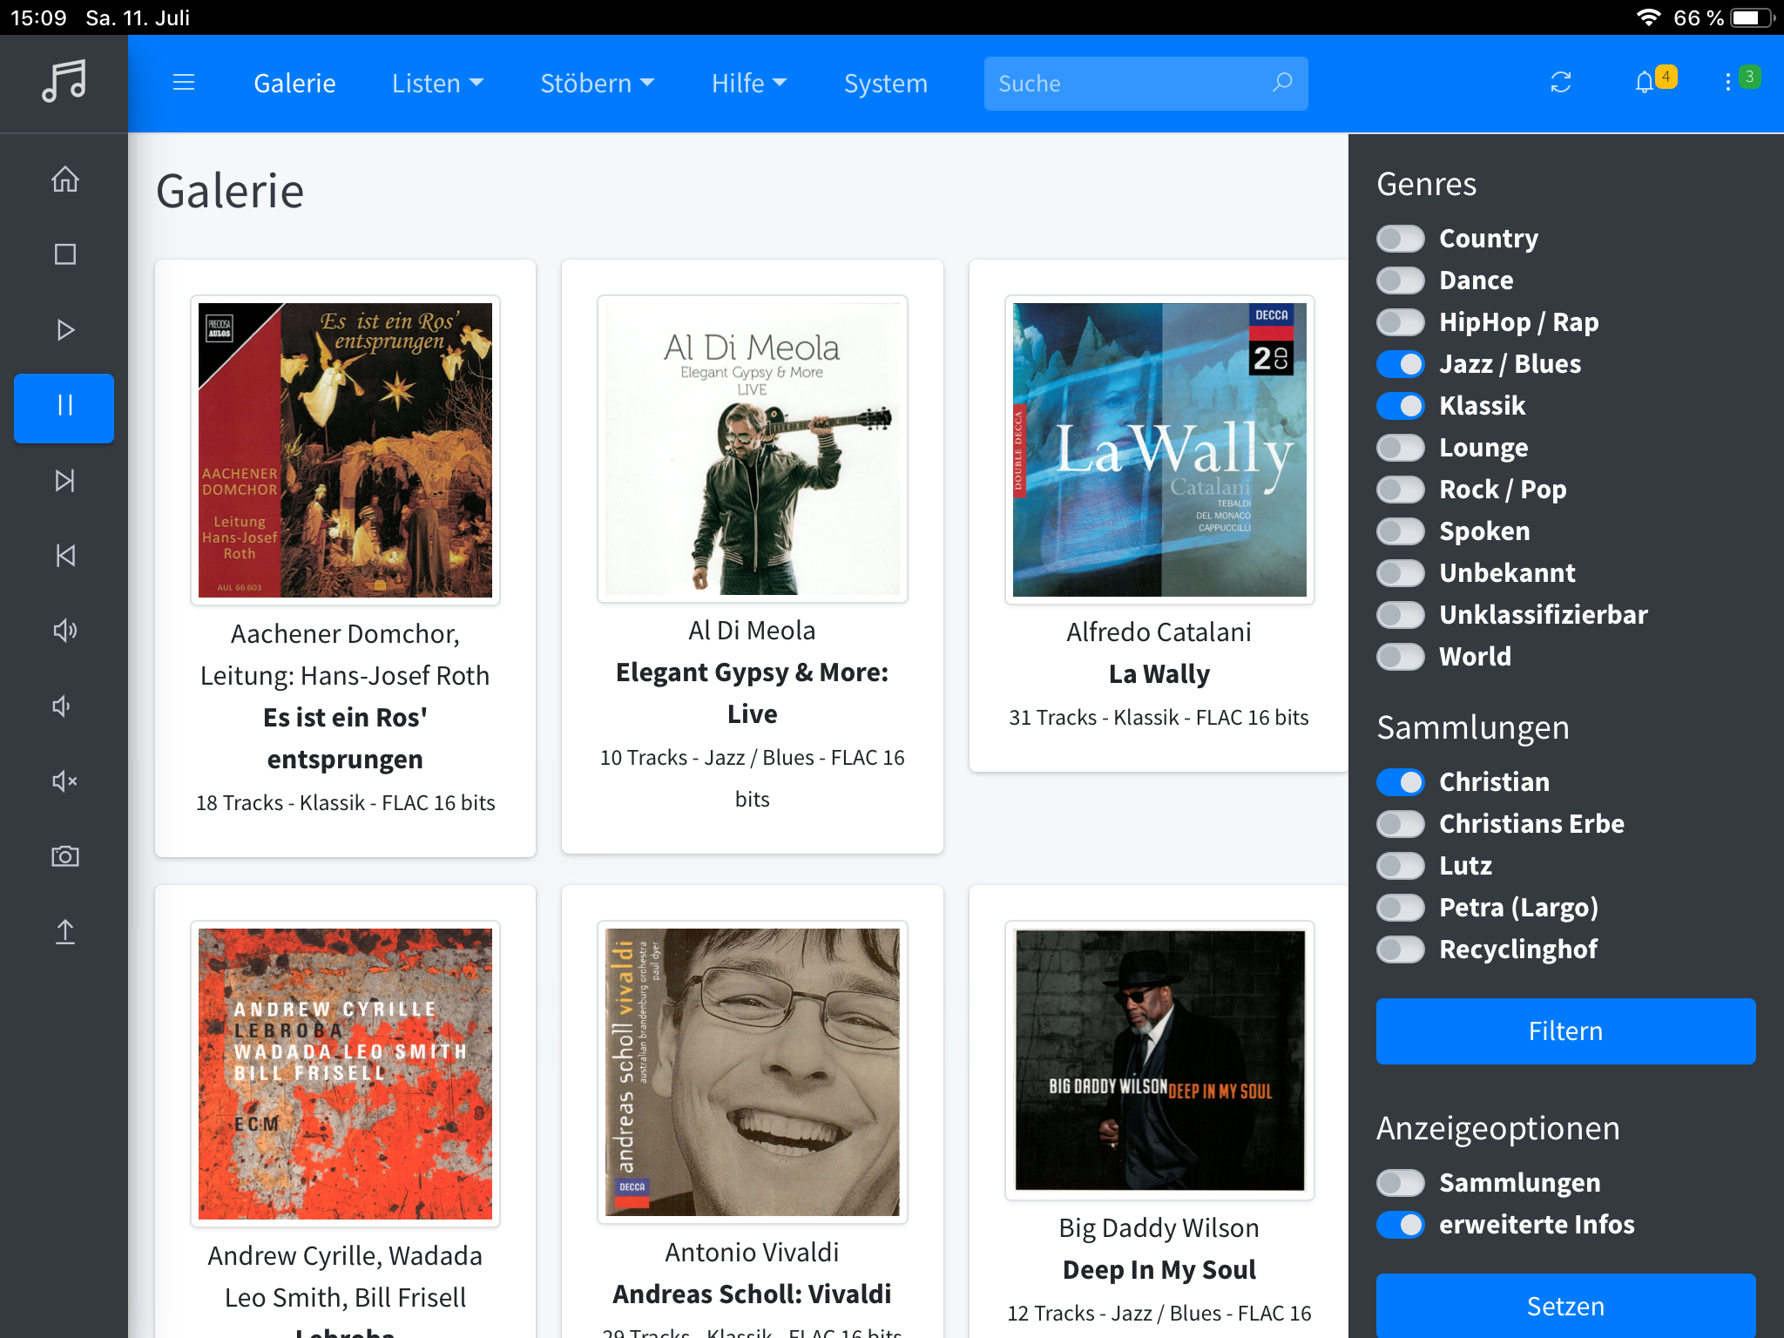The image size is (1784, 1338).
Task: Disable the erweiterte Infos toggle
Action: 1401,1225
